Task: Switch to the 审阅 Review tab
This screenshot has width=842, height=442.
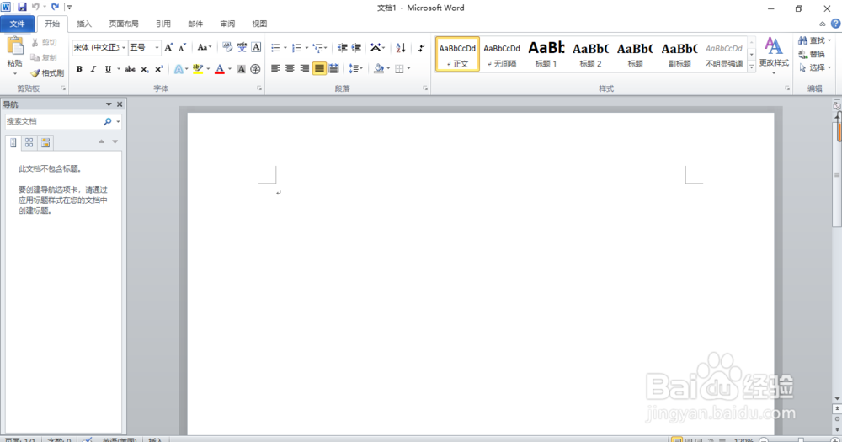Action: click(x=227, y=24)
